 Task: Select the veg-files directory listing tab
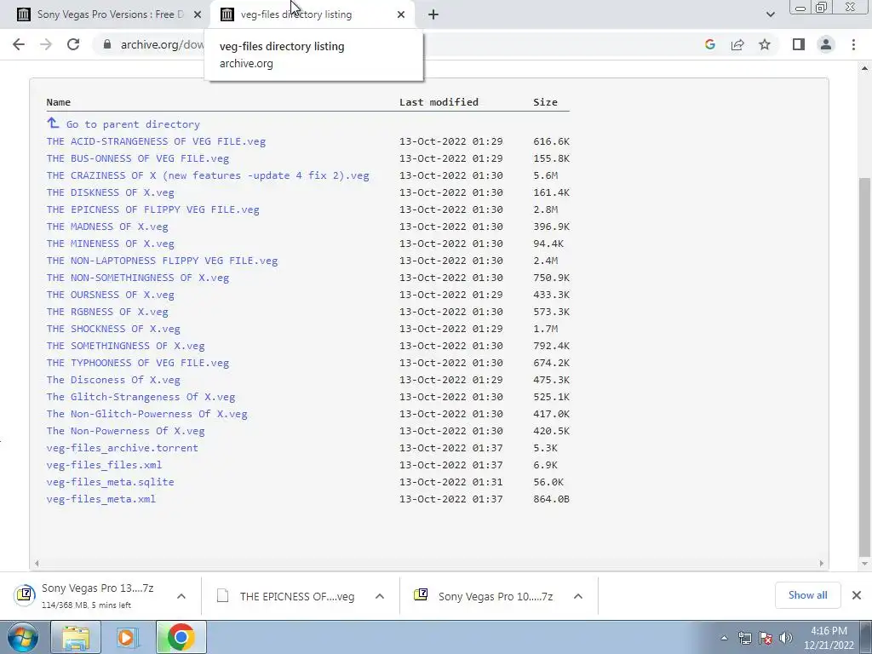coord(312,14)
